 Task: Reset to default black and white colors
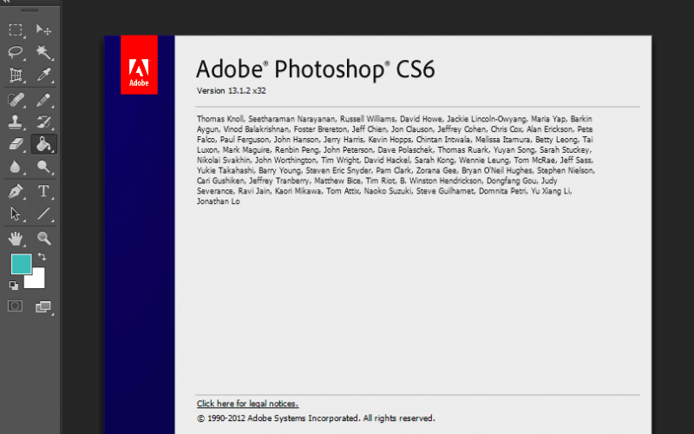pos(14,286)
